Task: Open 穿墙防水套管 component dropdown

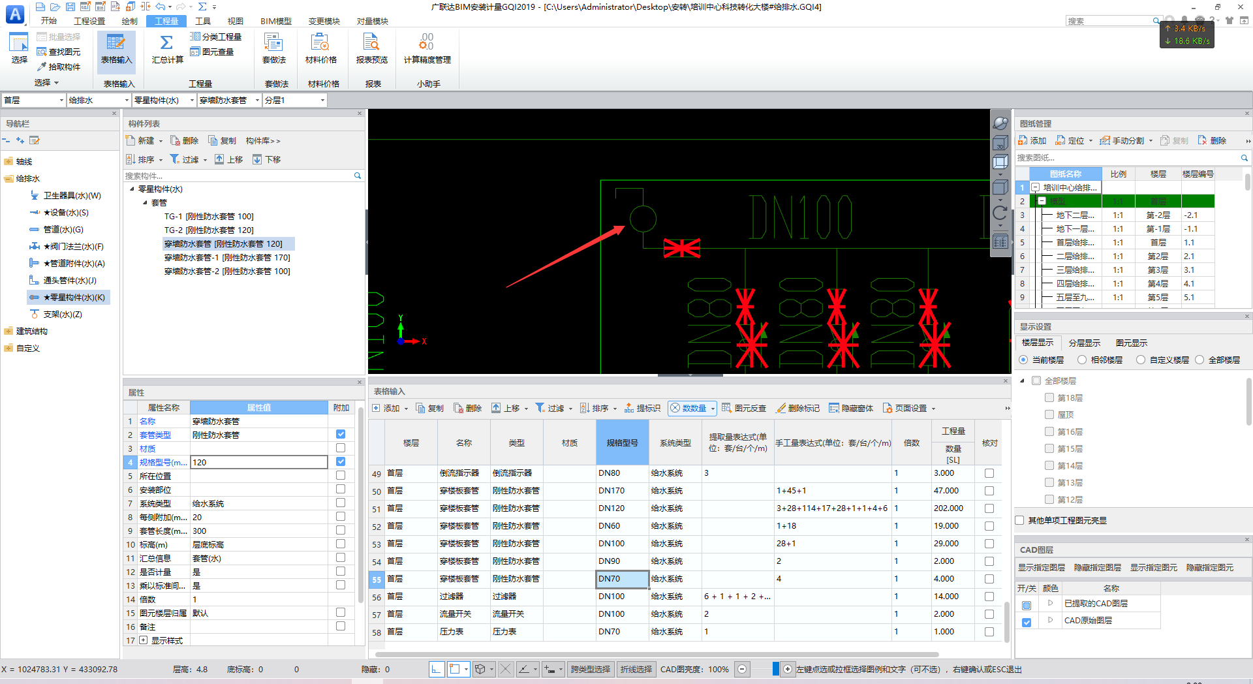Action: 257,100
